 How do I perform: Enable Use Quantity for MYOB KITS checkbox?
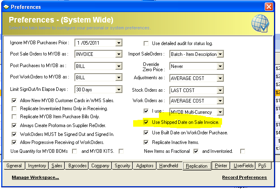click(x=121, y=151)
